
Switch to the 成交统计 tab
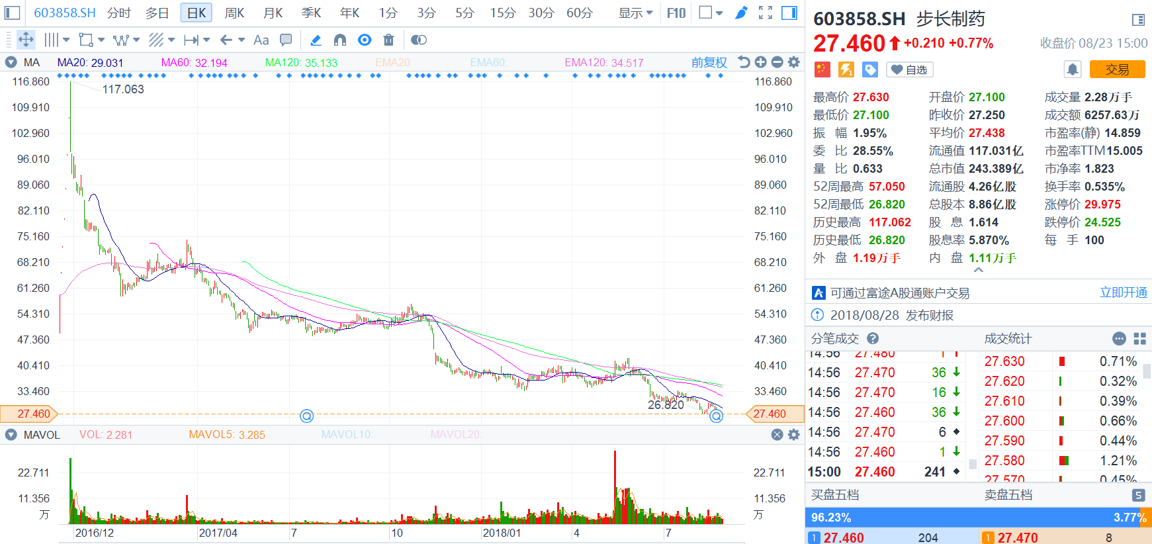point(1008,339)
